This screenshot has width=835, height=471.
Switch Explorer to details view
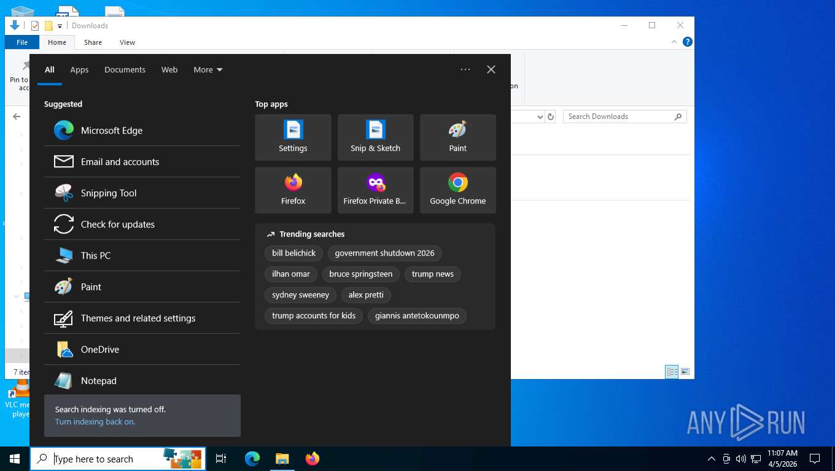(x=672, y=372)
